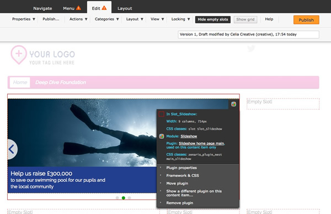Click the Publish... toolbar option
331x214 pixels.
51,19
